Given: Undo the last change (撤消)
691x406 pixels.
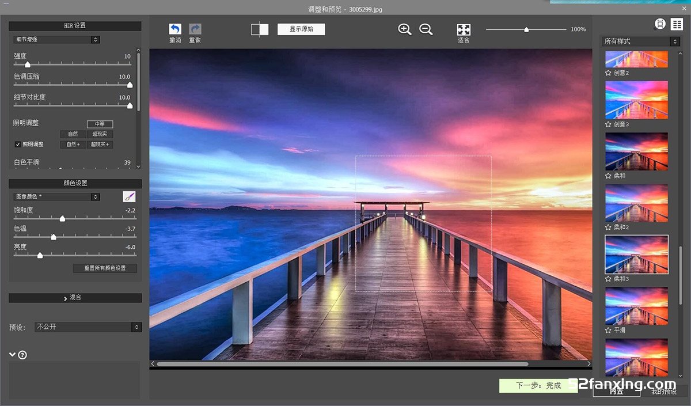Looking at the screenshot, I should pos(175,29).
